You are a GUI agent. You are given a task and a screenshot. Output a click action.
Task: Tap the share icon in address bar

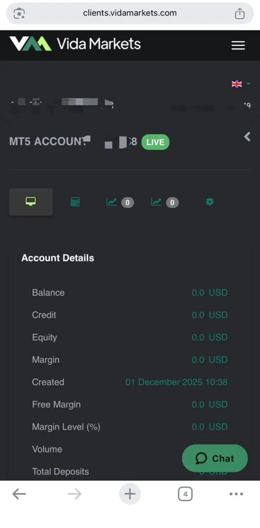[x=240, y=13]
